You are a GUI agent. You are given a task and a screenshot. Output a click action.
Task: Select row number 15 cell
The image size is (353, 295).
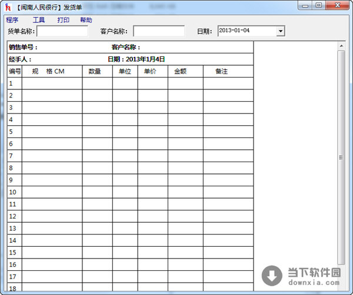point(15,253)
